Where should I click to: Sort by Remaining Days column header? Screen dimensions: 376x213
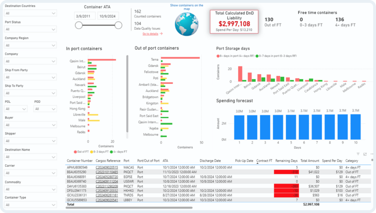(286, 161)
